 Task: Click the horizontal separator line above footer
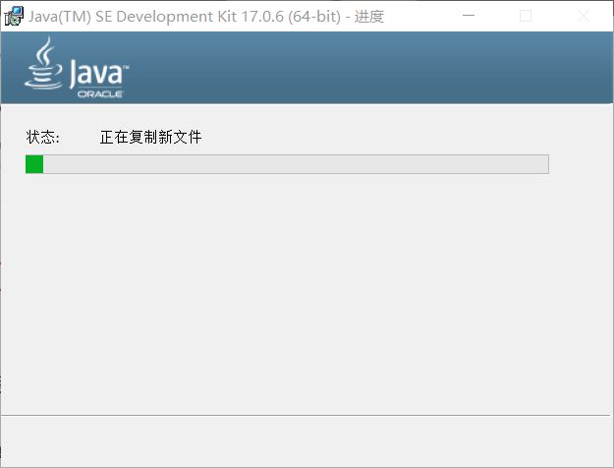(x=306, y=415)
